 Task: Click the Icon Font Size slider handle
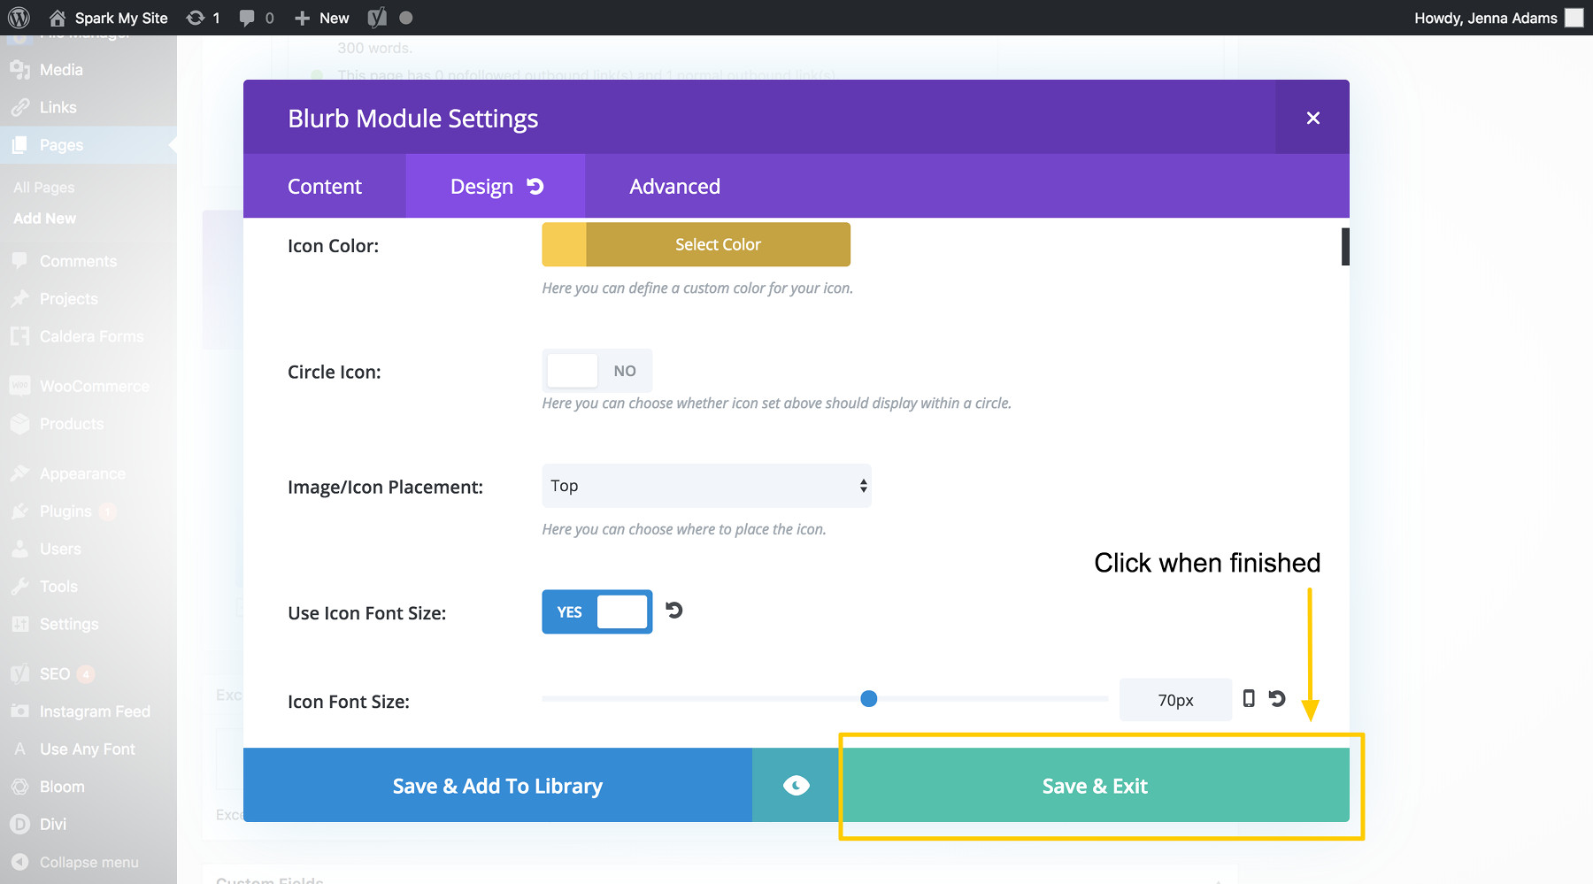(x=869, y=699)
